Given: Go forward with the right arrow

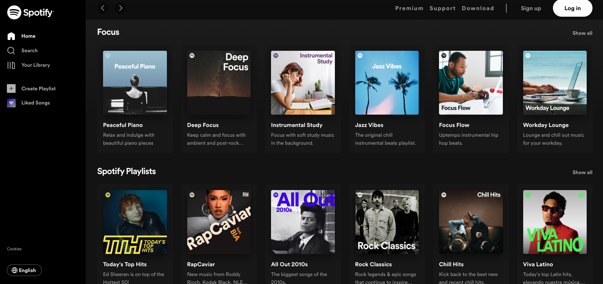Looking at the screenshot, I should coord(120,8).
